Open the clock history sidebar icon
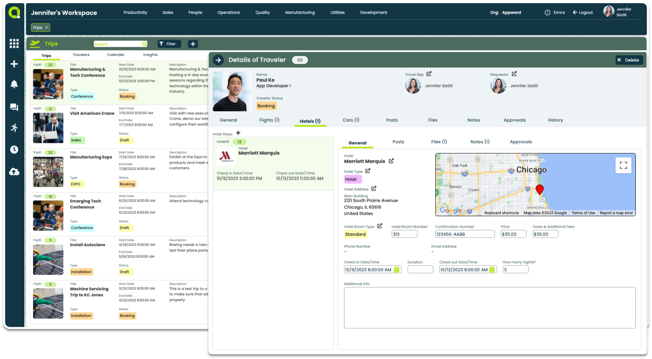This screenshot has width=652, height=359. (14, 149)
